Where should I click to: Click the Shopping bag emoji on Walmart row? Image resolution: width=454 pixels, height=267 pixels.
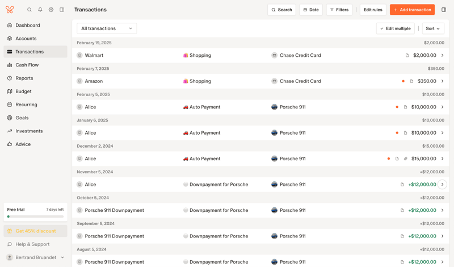[186, 55]
